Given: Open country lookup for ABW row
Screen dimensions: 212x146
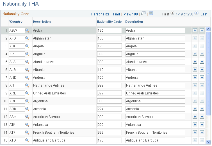Looking at the screenshot, I should pyautogui.click(x=27, y=31).
